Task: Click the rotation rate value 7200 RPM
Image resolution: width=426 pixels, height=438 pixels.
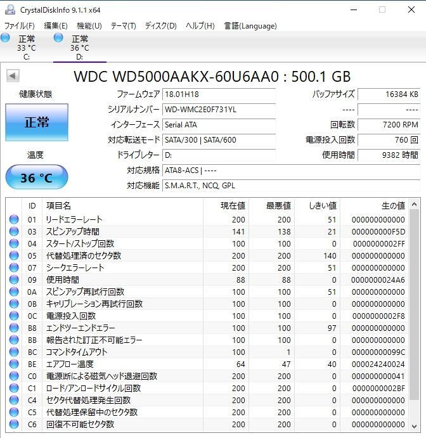Action: pyautogui.click(x=389, y=125)
